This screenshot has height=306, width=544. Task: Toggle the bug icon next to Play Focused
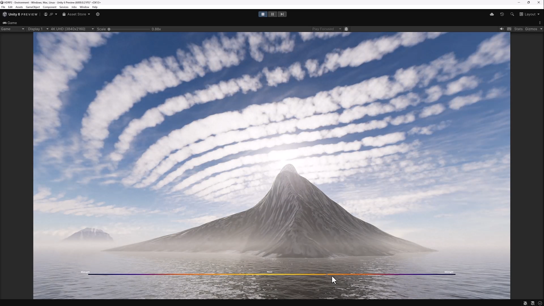point(346,29)
